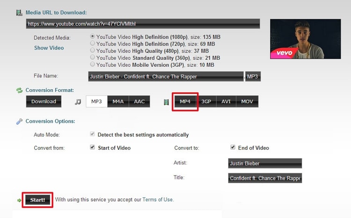Click the 'size: 135 MB' text
The height and width of the screenshot is (218, 351).
(x=205, y=37)
